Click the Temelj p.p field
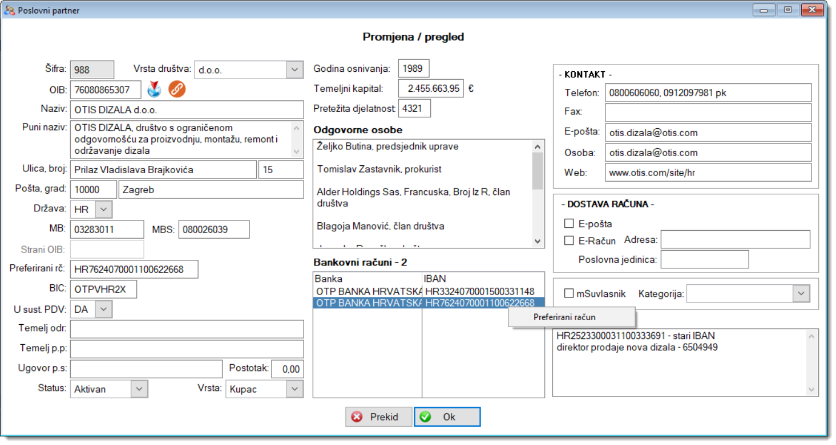Image resolution: width=836 pixels, height=445 pixels. [187, 349]
